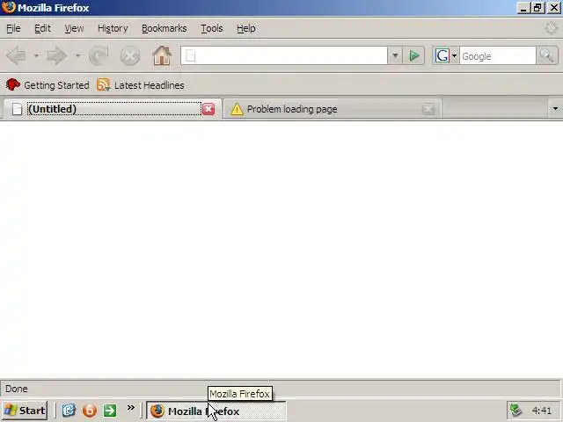563x422 pixels.
Task: Open the View menu
Action: pos(74,28)
